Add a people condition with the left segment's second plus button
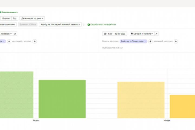The image size is (195, 130). (x=35, y=41)
